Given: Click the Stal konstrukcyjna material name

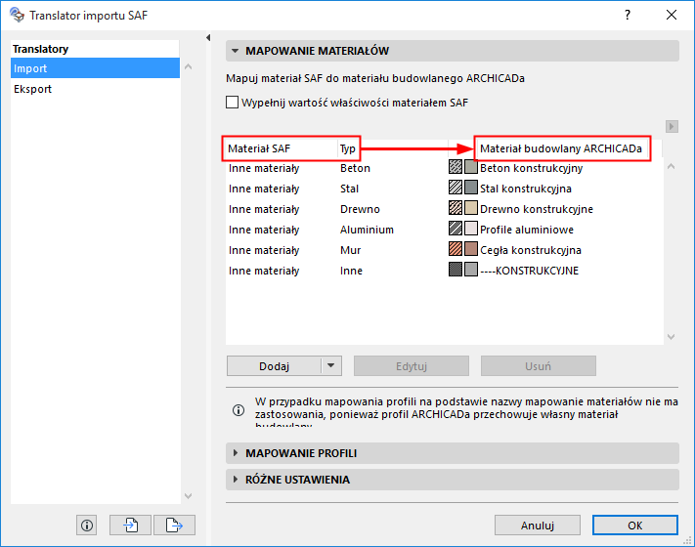Looking at the screenshot, I should pyautogui.click(x=526, y=189).
